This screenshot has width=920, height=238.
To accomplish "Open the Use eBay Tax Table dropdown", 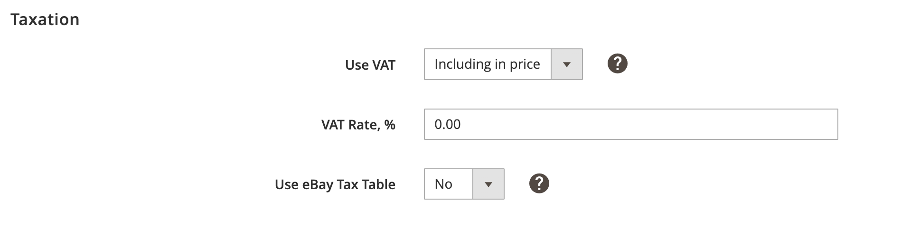I will point(464,184).
